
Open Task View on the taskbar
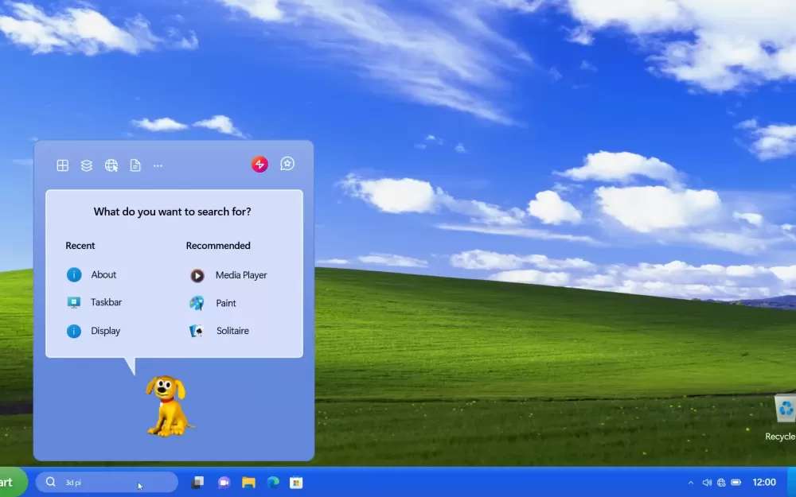coord(197,483)
